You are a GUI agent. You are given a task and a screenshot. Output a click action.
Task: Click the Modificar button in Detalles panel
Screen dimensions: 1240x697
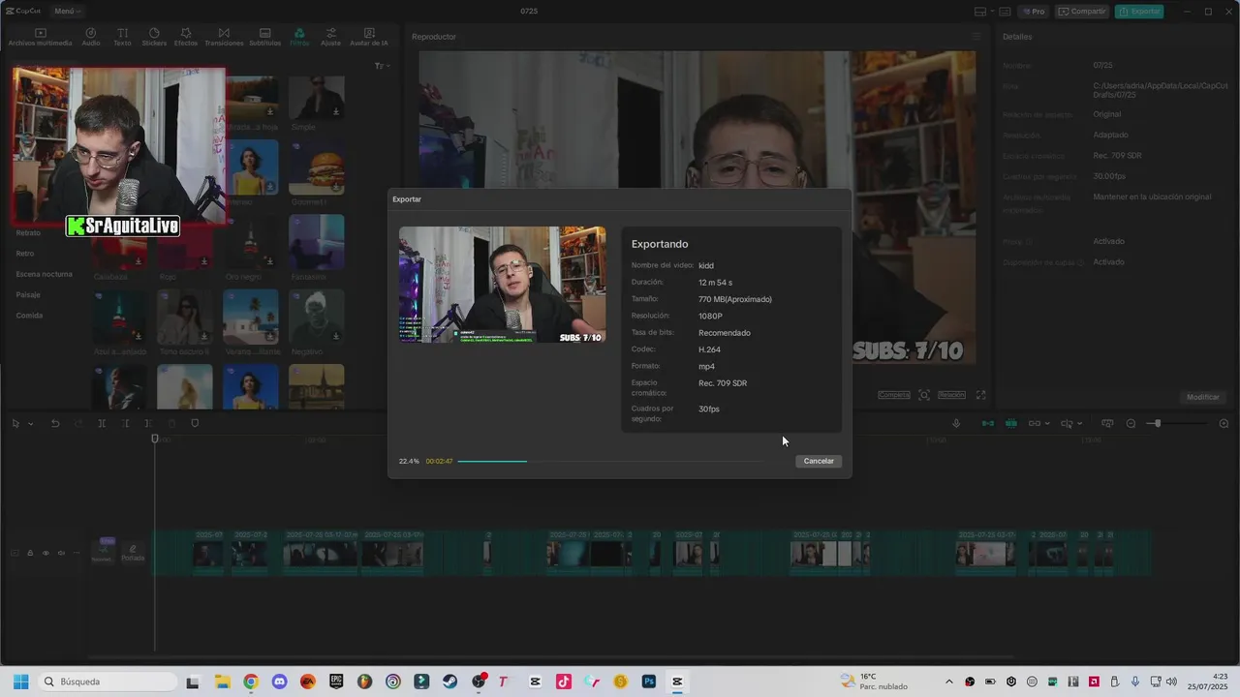1203,397
